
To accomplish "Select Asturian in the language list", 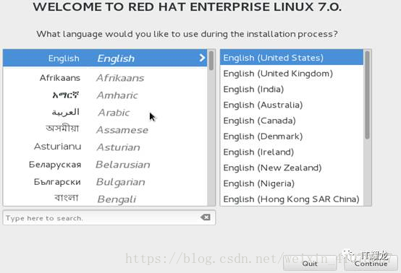I will pos(105,147).
